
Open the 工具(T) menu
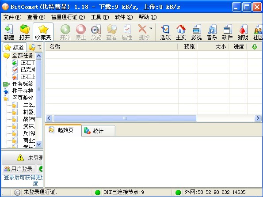point(100,17)
